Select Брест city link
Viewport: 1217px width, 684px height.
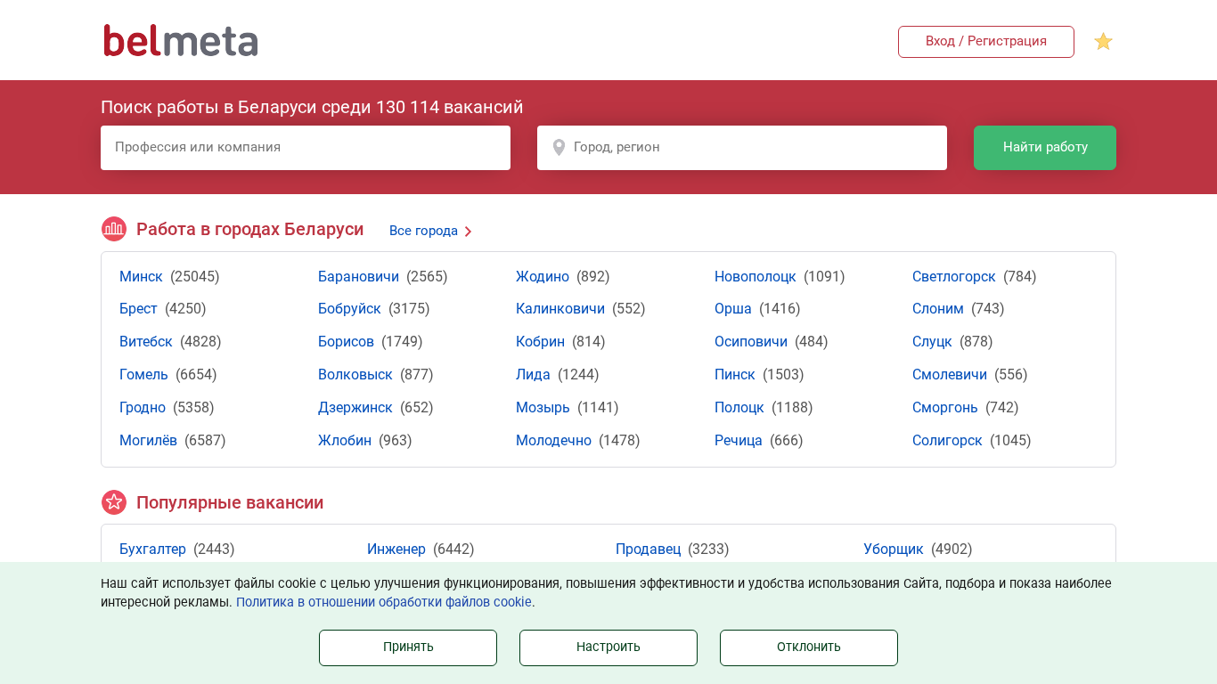pyautogui.click(x=138, y=309)
